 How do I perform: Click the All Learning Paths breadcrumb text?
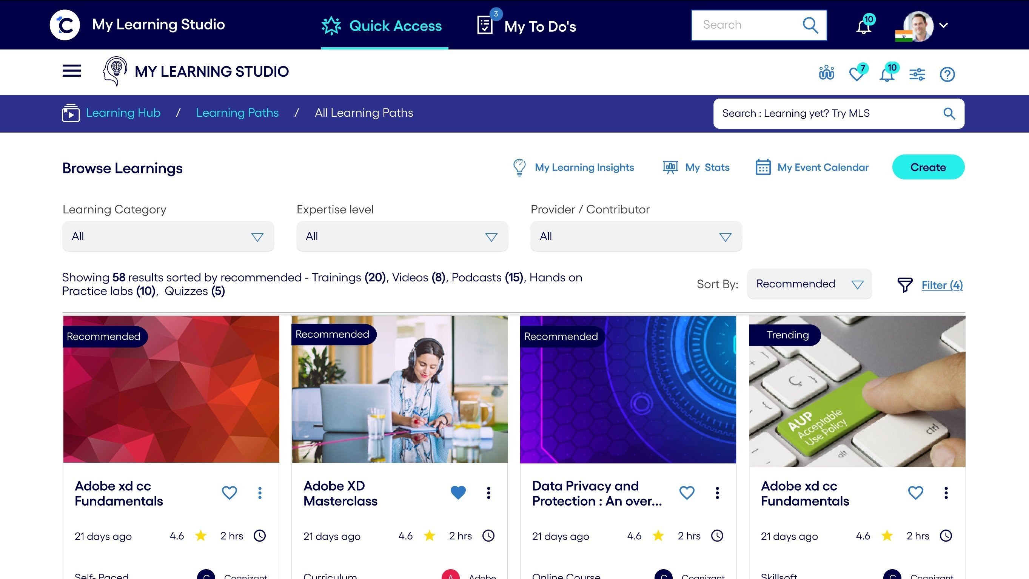[364, 113]
